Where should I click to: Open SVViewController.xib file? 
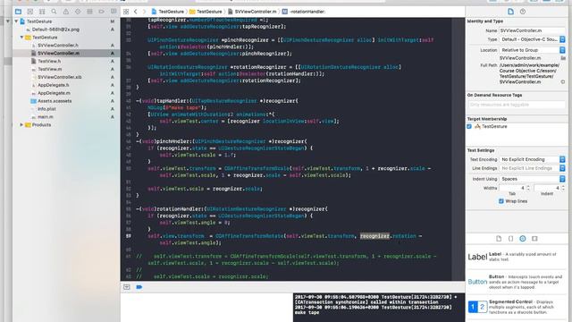60,77
